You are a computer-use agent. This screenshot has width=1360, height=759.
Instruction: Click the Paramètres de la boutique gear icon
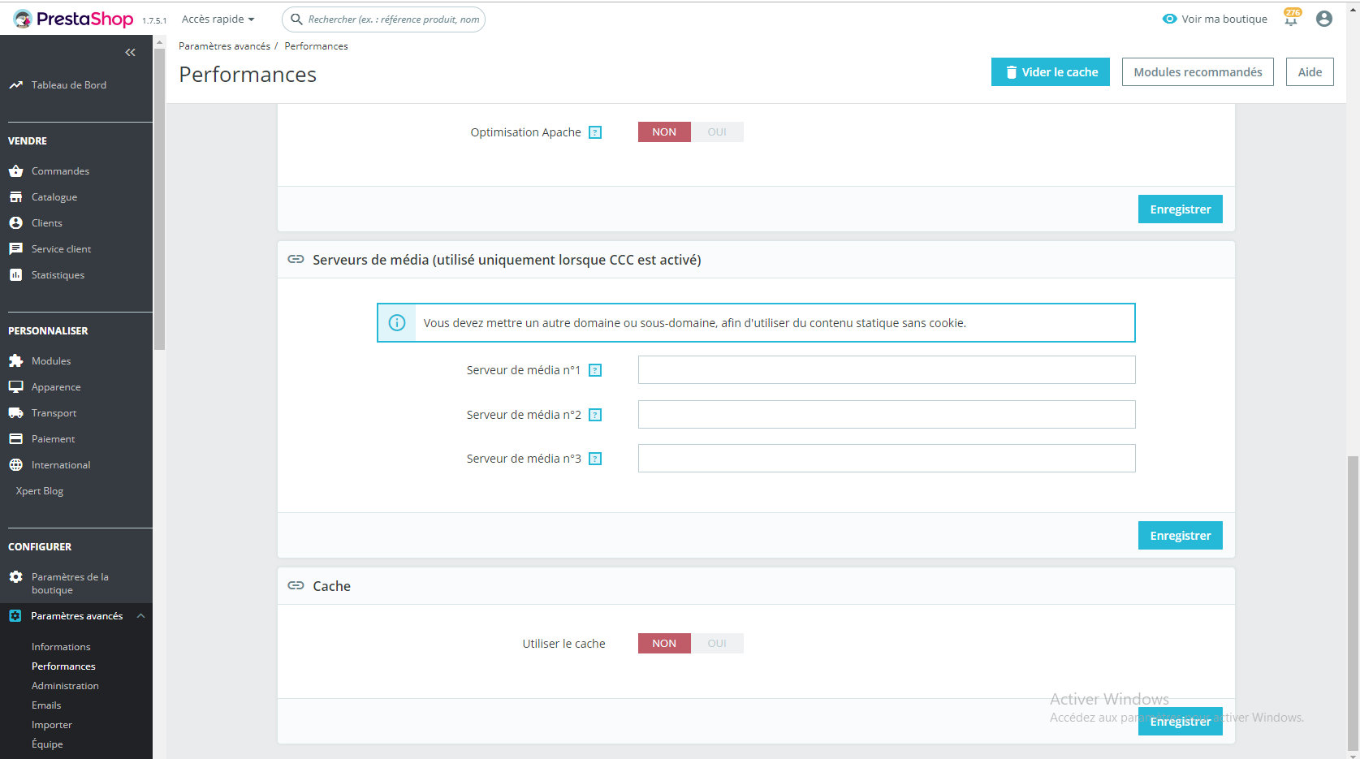tap(15, 576)
